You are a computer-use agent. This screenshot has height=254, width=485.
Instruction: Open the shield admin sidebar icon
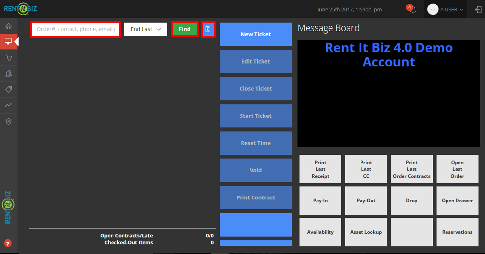[x=9, y=121]
